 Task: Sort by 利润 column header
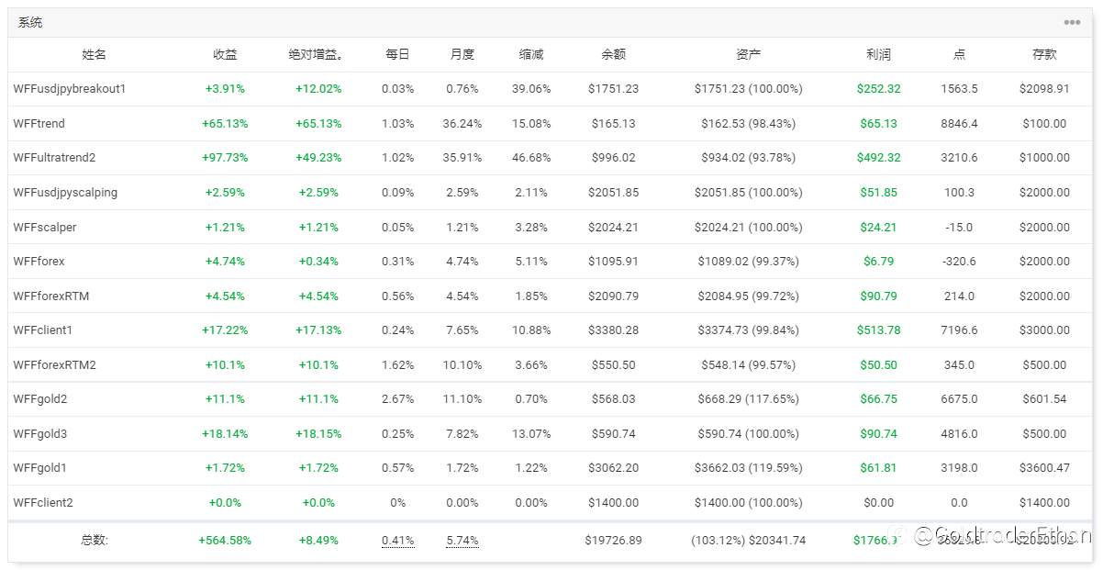(878, 55)
